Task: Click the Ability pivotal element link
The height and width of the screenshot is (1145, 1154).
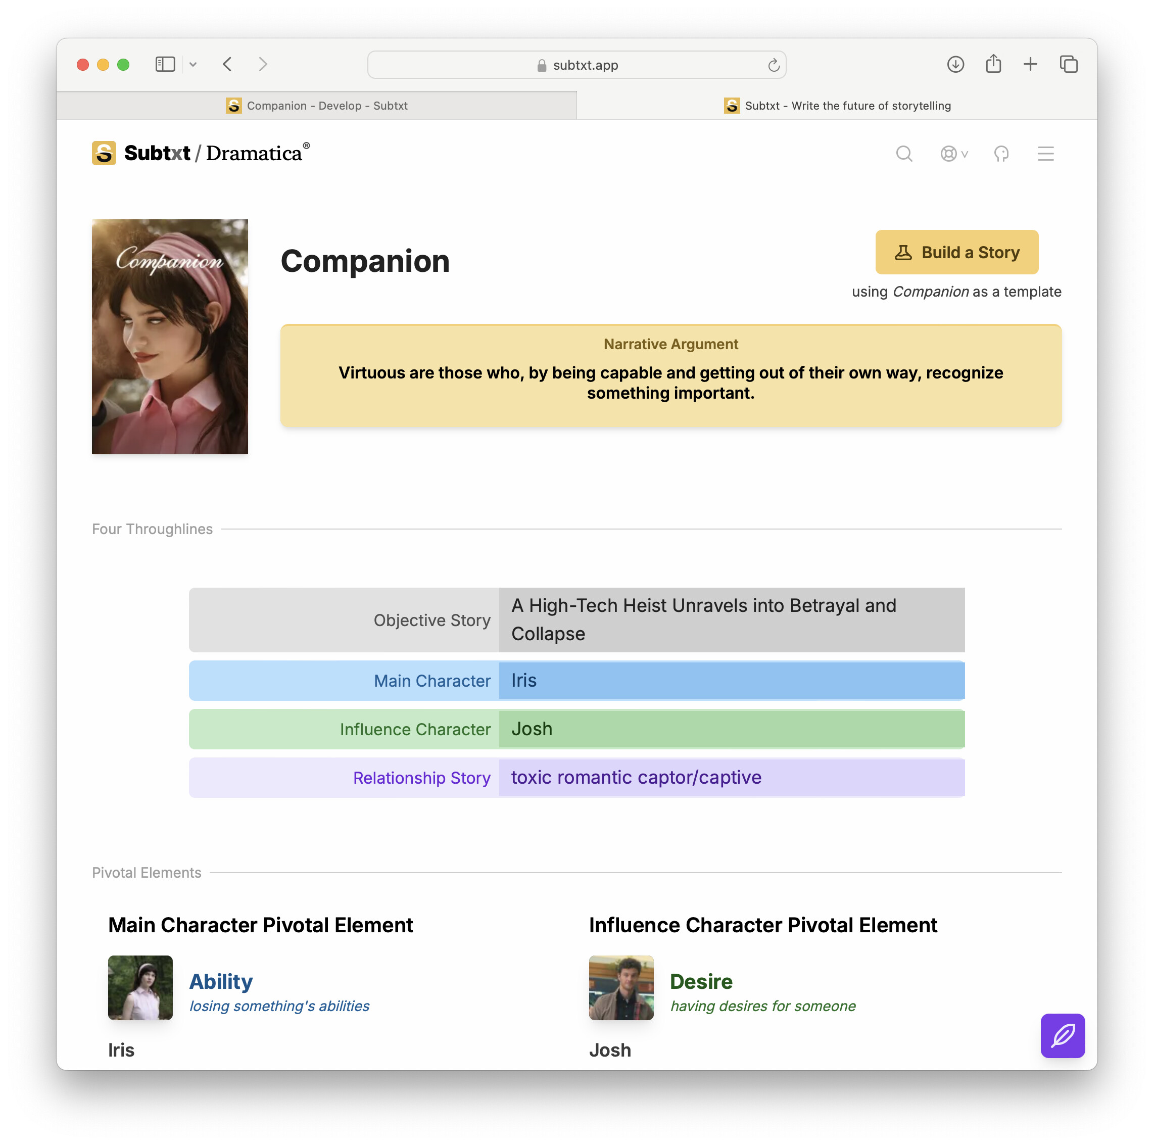Action: (x=221, y=981)
